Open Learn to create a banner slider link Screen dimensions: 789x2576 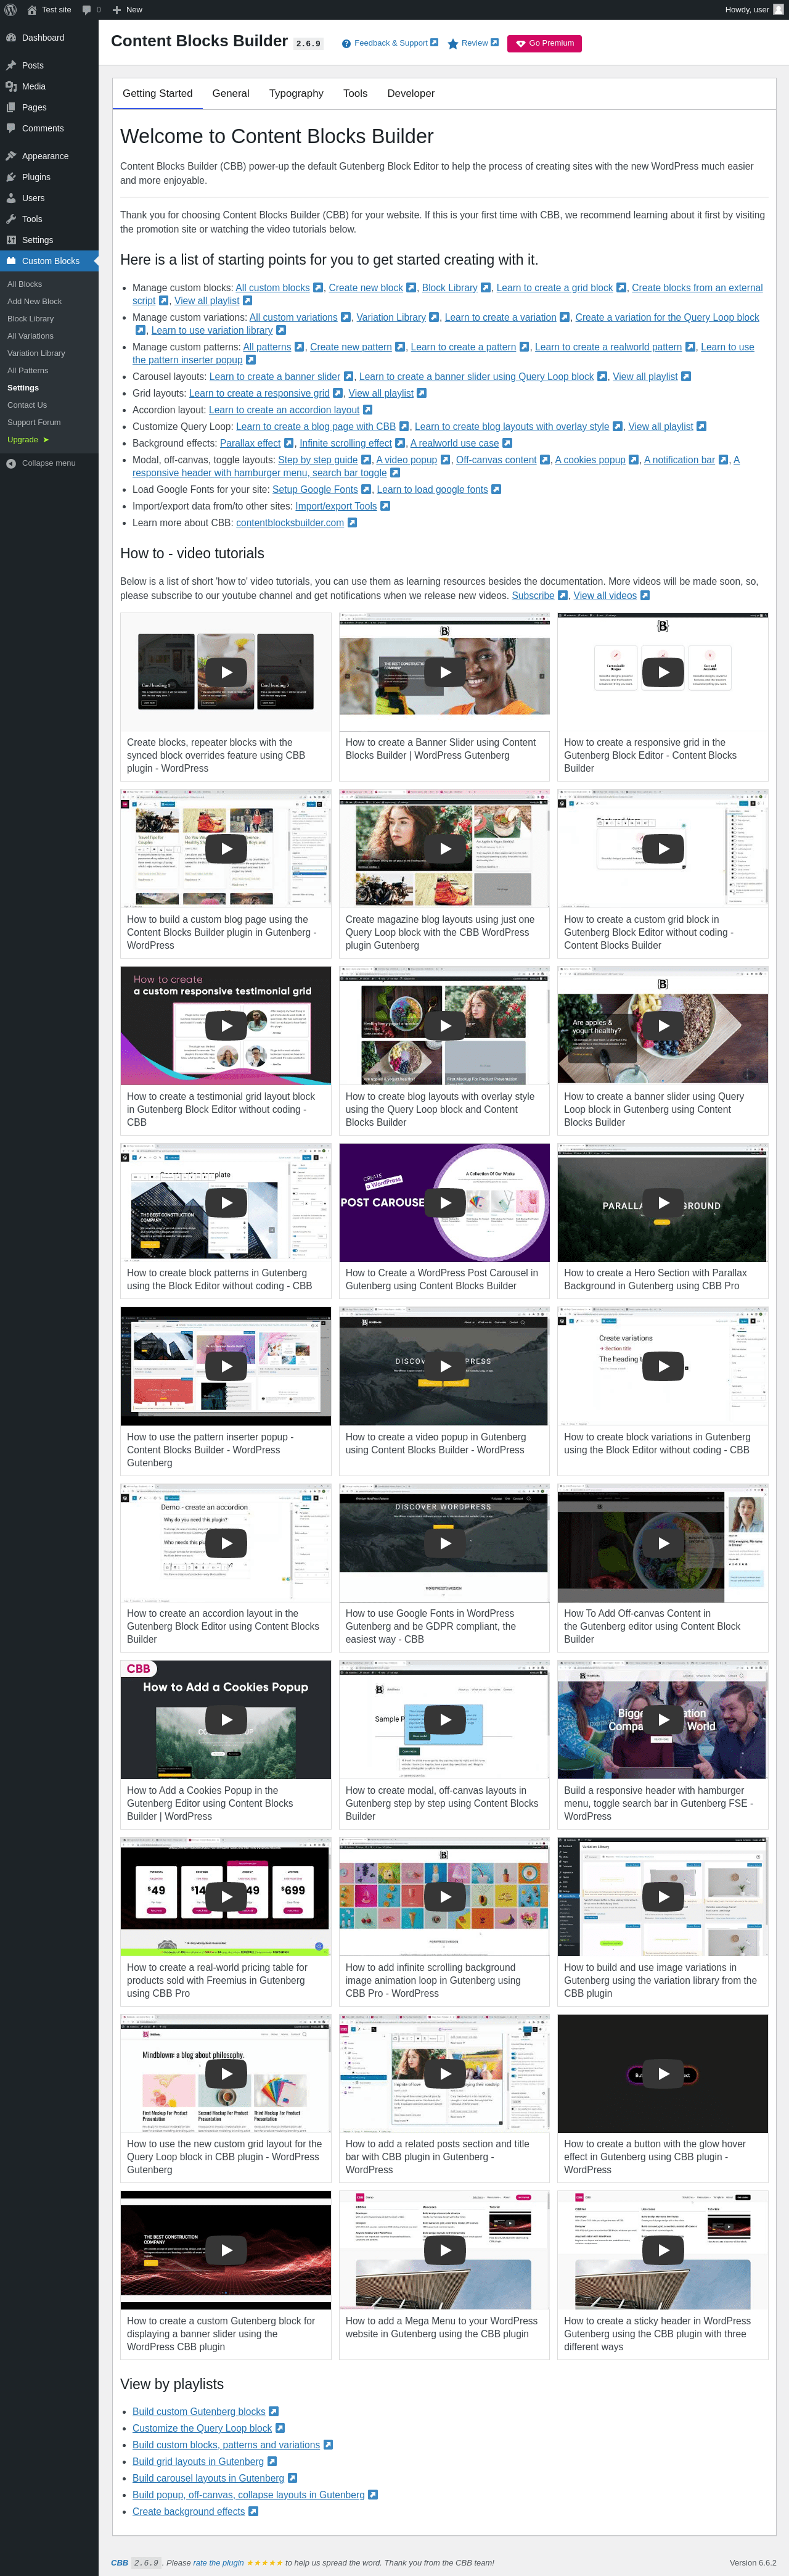tap(275, 377)
